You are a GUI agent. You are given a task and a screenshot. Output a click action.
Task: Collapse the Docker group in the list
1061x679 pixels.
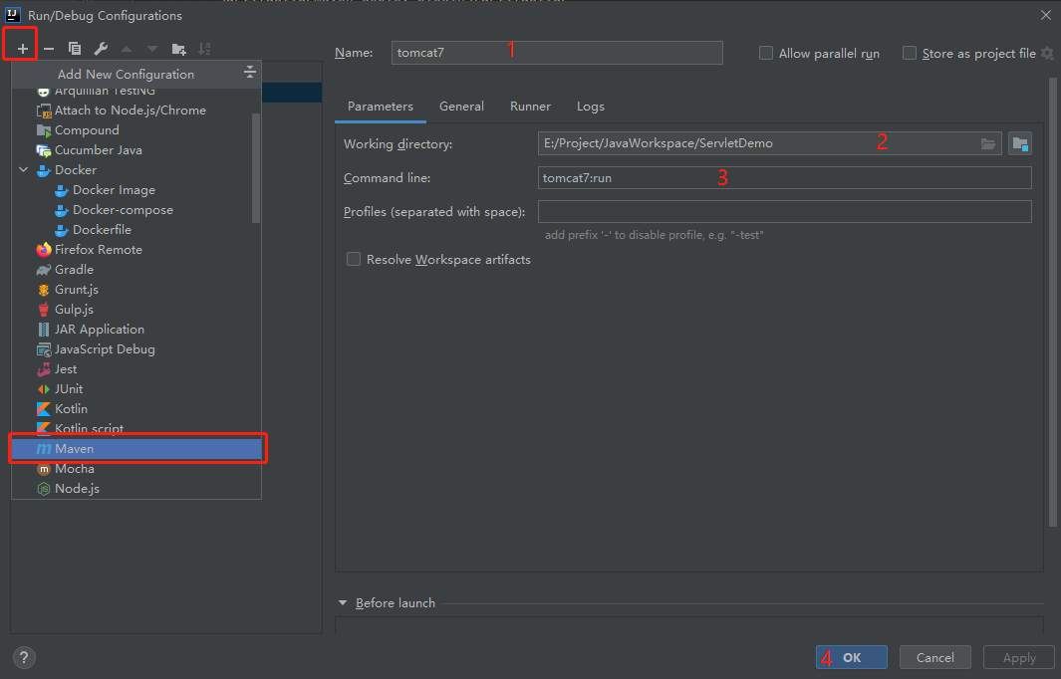pos(24,169)
